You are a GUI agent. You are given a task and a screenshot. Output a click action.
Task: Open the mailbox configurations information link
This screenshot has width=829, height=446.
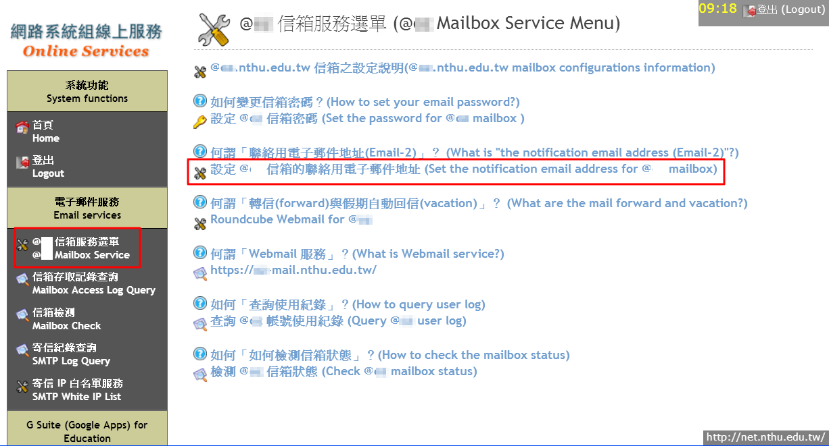463,67
